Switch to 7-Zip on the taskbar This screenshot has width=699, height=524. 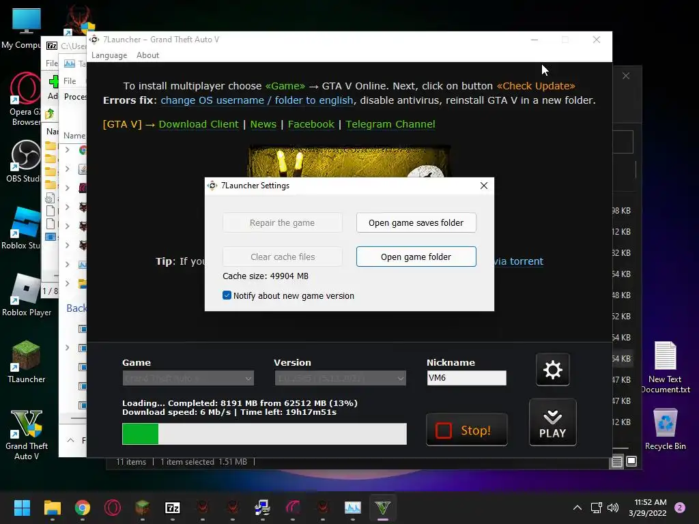pyautogui.click(x=173, y=508)
